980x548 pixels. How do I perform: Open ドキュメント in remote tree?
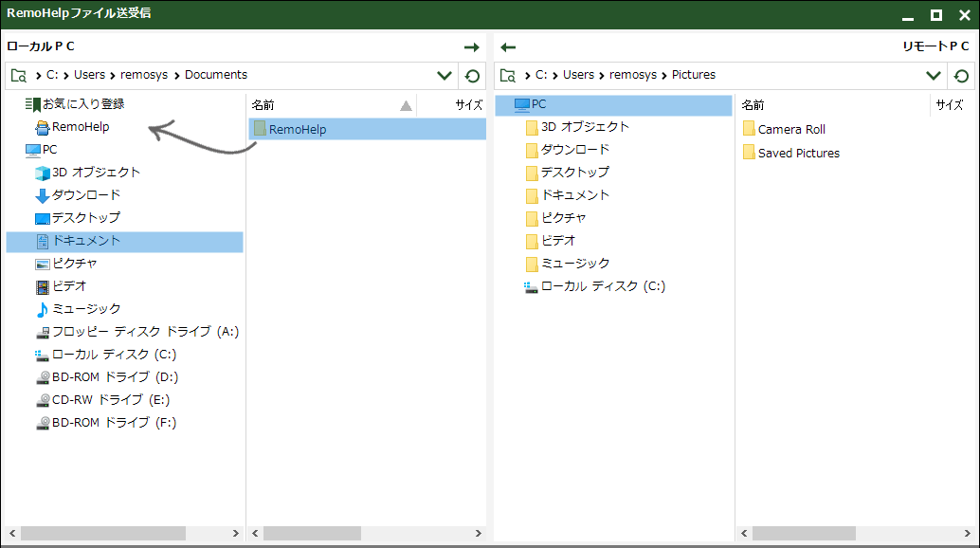[568, 195]
